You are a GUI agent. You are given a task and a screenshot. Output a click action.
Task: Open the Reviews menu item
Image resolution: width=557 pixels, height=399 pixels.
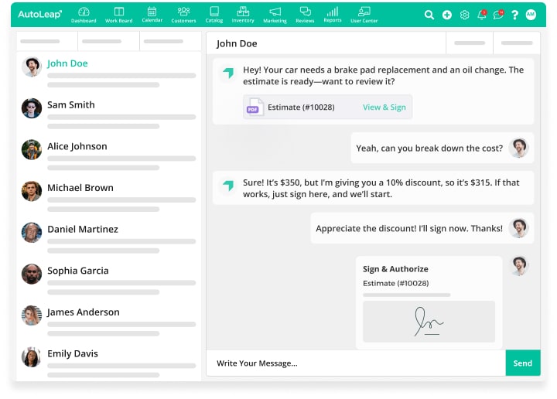tap(305, 12)
